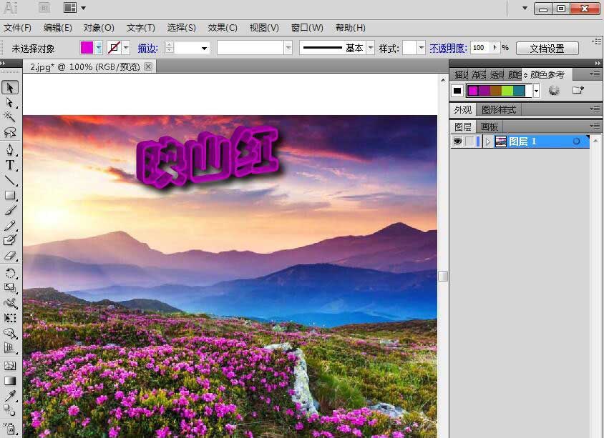This screenshot has width=604, height=438.
Task: Toggle lock box for 图层 1
Action: [x=469, y=141]
